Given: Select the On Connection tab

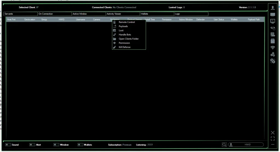Looking at the screenshot, I should pyautogui.click(x=54, y=14).
